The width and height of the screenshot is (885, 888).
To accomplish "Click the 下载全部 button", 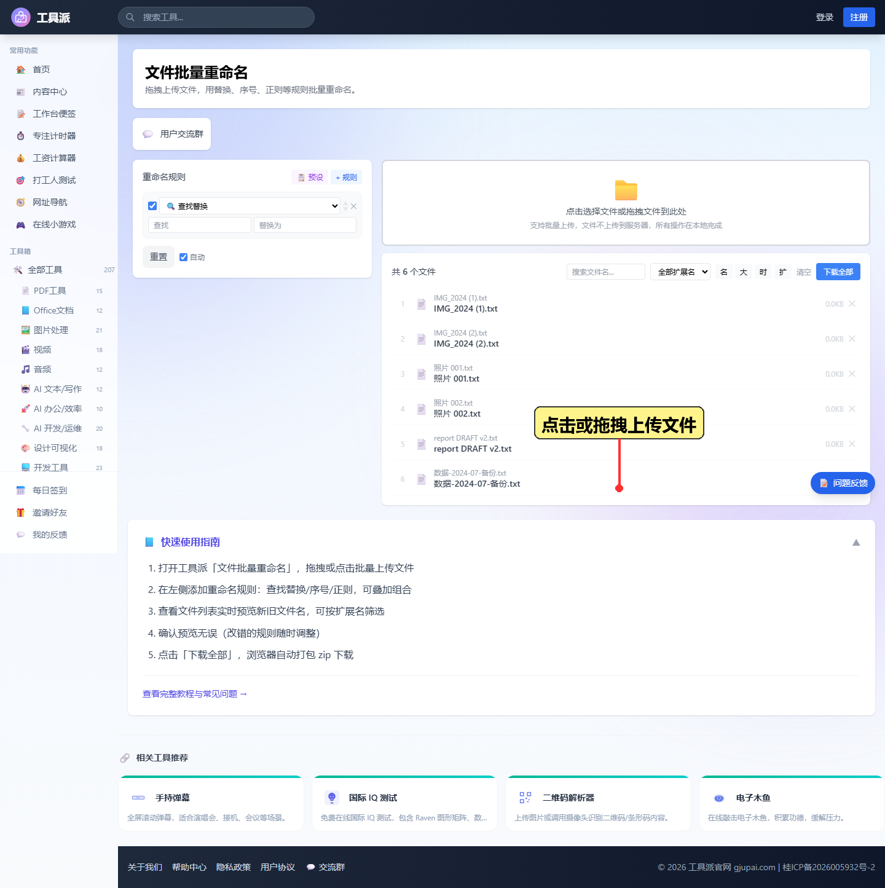I will click(838, 272).
